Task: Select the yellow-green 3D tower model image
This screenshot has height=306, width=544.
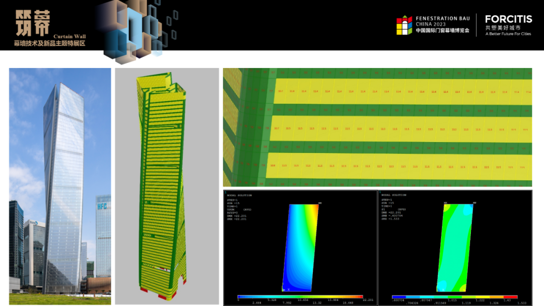Action: click(x=167, y=186)
